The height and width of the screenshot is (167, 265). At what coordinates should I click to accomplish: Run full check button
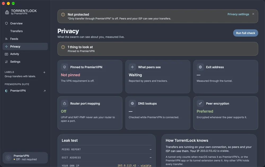tap(246, 33)
